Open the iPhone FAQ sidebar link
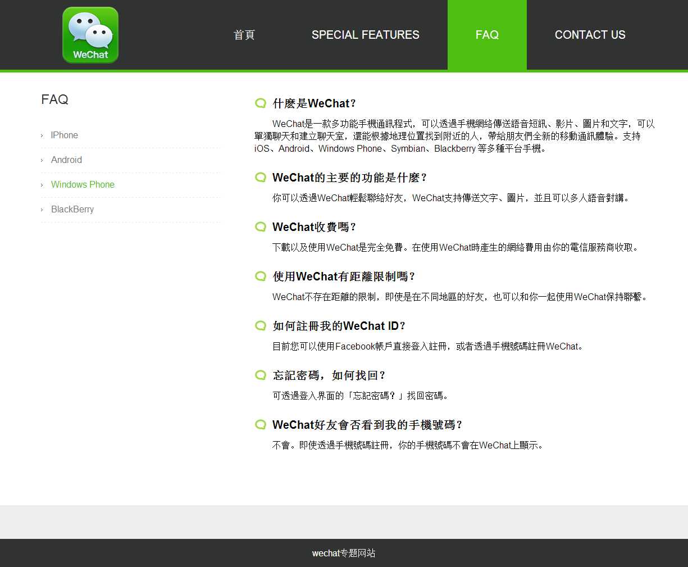Viewport: 688px width, 567px height. tap(65, 135)
